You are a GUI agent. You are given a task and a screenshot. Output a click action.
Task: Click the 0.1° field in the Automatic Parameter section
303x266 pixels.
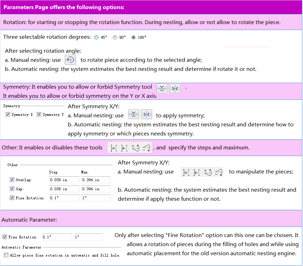(57, 237)
